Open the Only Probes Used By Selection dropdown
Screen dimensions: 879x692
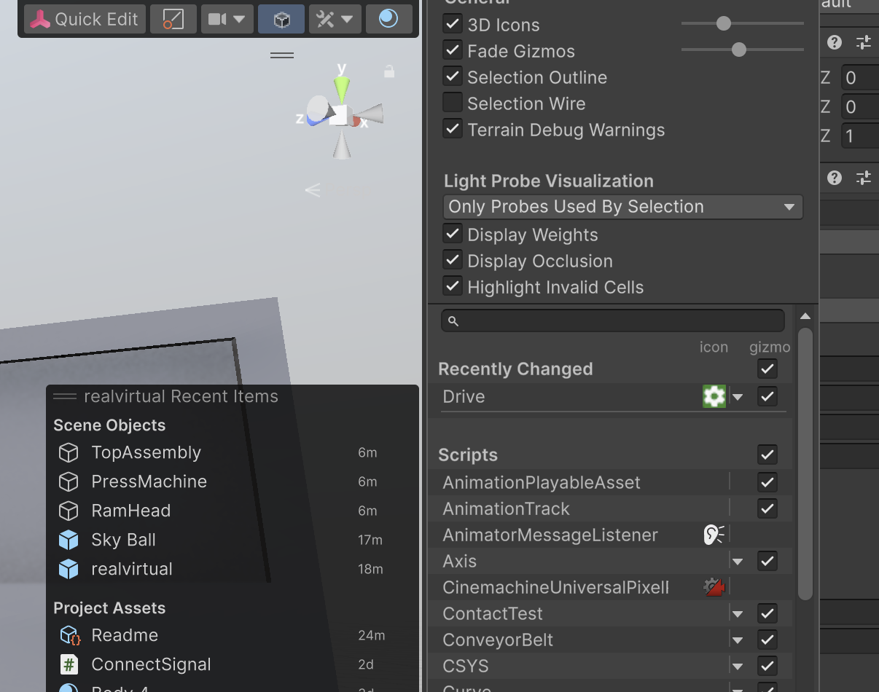tap(622, 207)
